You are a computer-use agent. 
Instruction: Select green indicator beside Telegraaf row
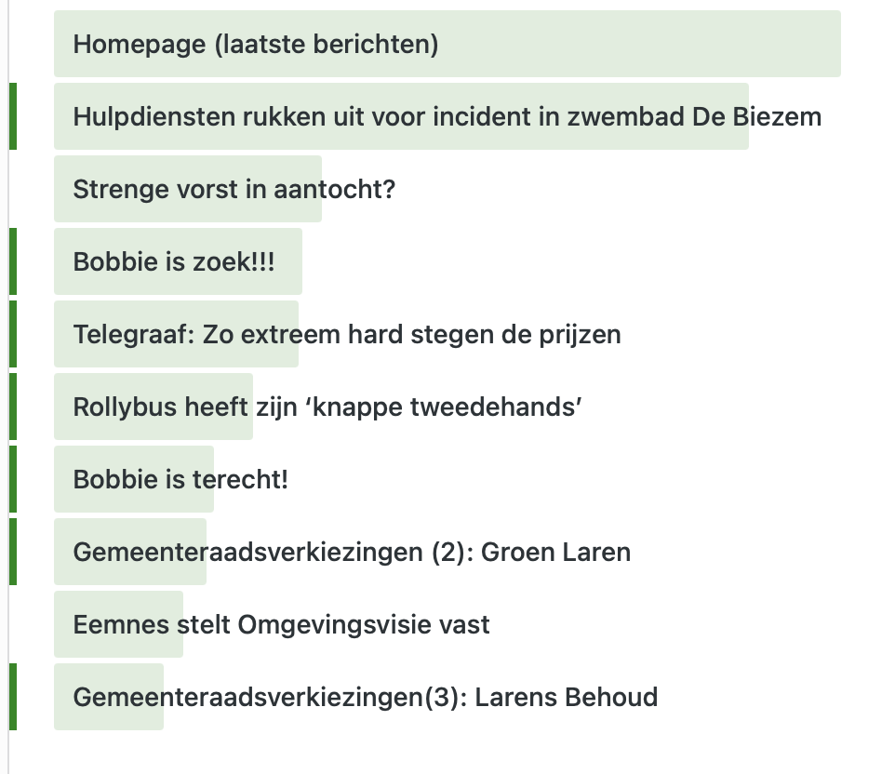[13, 334]
